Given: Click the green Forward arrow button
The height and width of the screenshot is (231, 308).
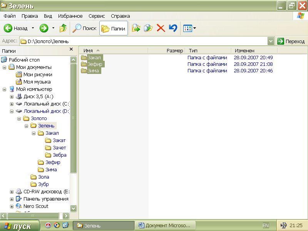Looking at the screenshot, I should click(44, 28).
